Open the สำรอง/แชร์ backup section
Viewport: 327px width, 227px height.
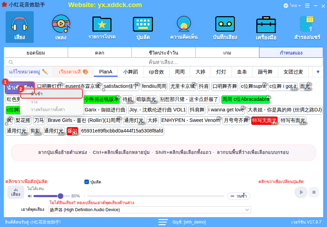pos(307,27)
